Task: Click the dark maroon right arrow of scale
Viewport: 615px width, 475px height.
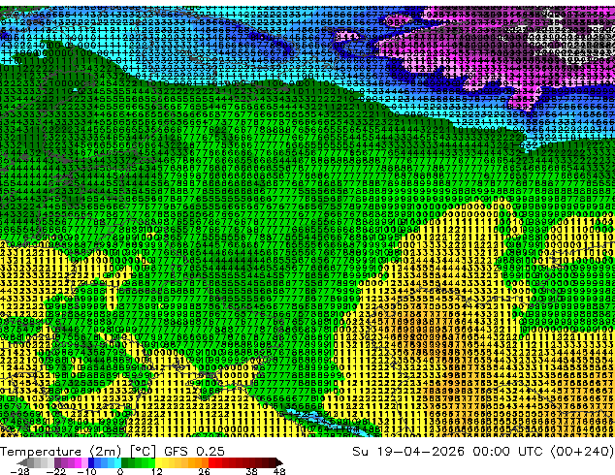Action: tap(278, 462)
